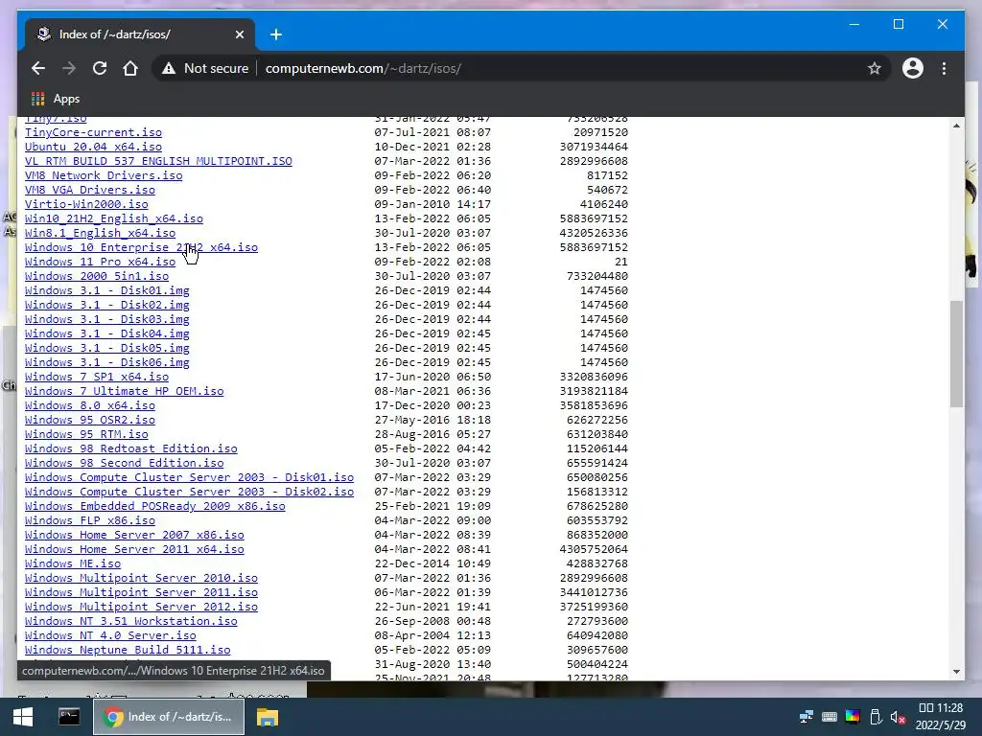
Task: Click Windows_ME.iso link
Action: click(73, 564)
